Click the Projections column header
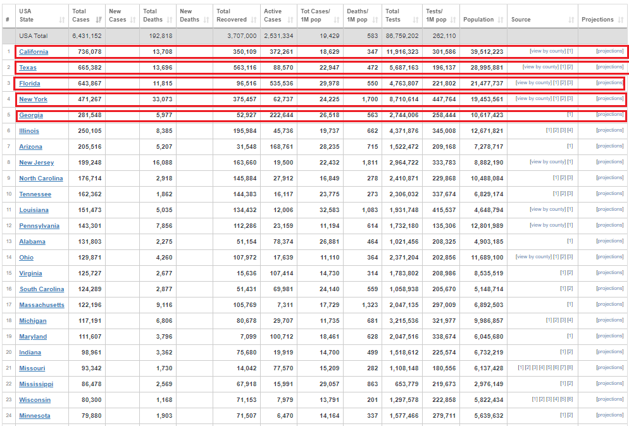629x426 pixels. coord(597,20)
